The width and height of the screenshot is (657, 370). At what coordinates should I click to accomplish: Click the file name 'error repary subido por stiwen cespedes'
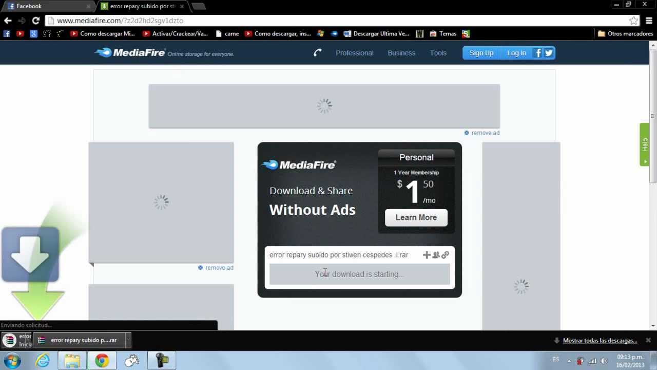pos(339,255)
